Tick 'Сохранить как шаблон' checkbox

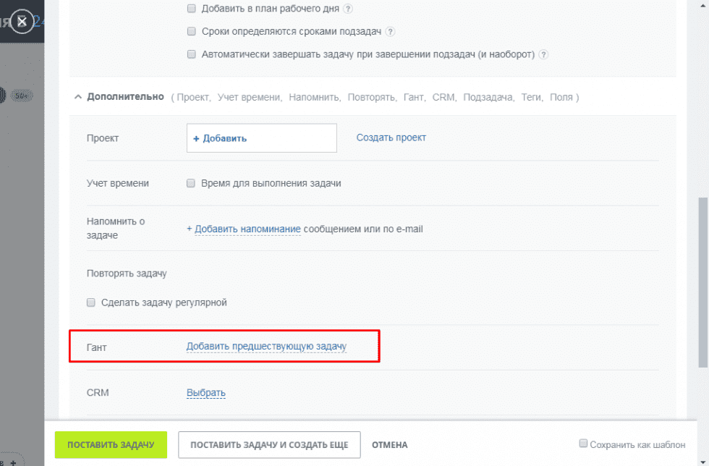(583, 444)
